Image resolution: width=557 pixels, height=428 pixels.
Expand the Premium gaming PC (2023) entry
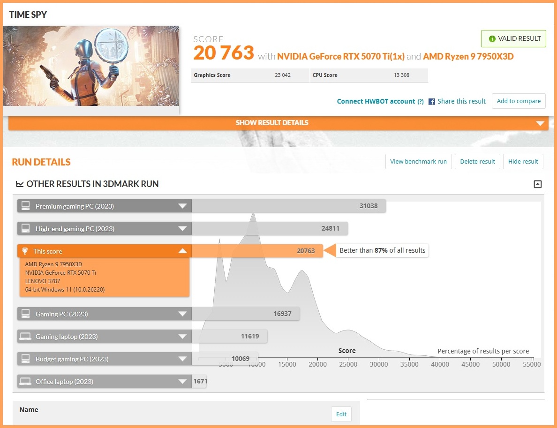[x=182, y=206]
